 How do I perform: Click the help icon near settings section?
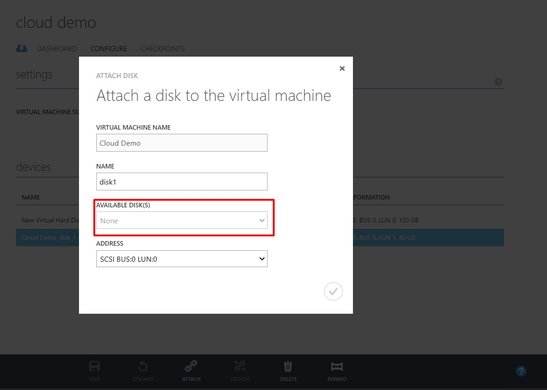pos(498,82)
